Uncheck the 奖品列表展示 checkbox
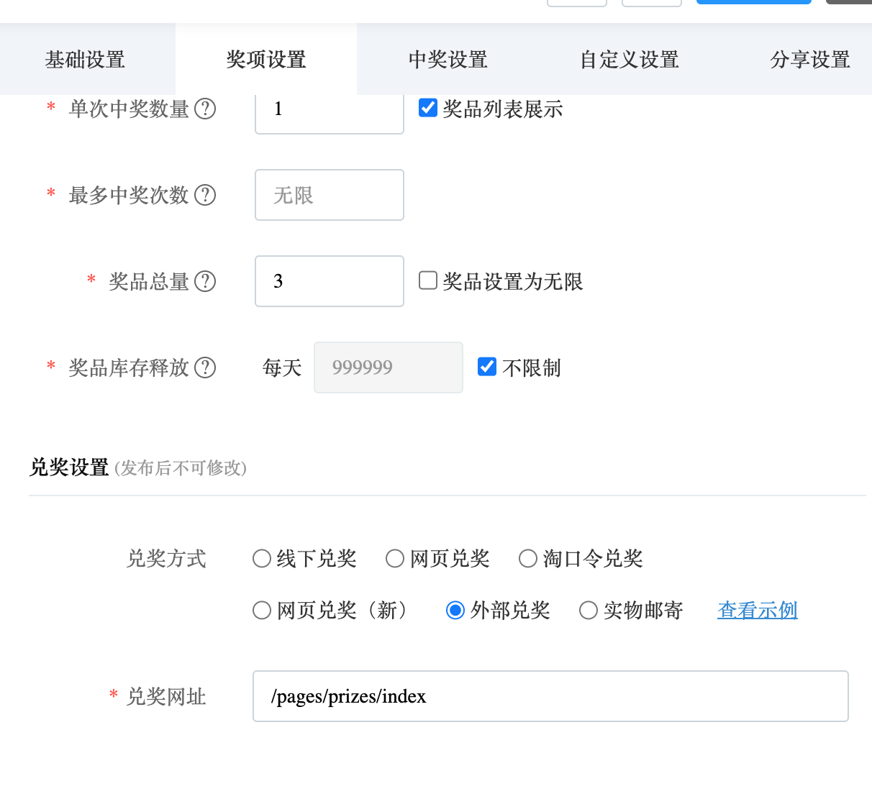The width and height of the screenshot is (872, 794). 428,108
